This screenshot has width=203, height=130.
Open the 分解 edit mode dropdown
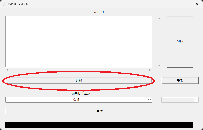click(x=79, y=100)
